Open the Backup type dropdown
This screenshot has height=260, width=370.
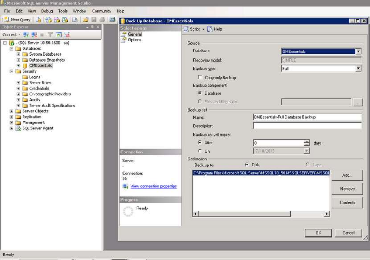tap(358, 68)
